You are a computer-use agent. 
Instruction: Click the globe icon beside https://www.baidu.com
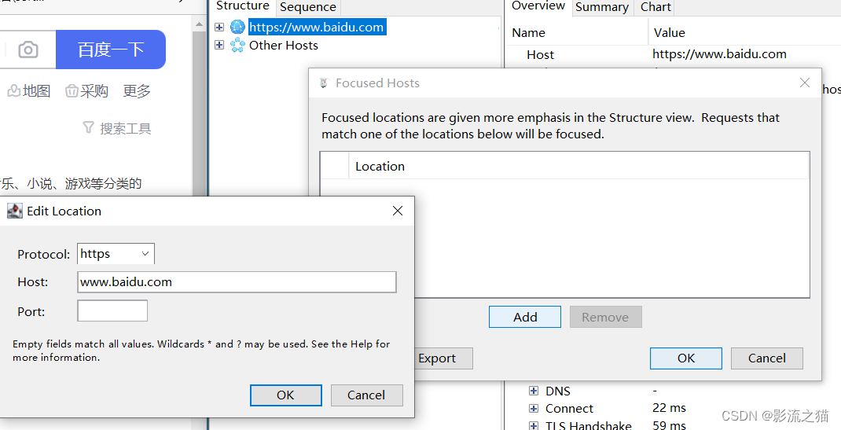237,27
